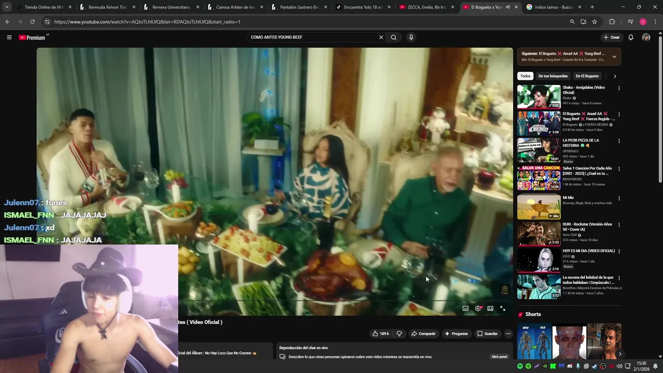Close the Camisa Arklen tab
Viewport: 663px width, 373px height.
click(261, 7)
